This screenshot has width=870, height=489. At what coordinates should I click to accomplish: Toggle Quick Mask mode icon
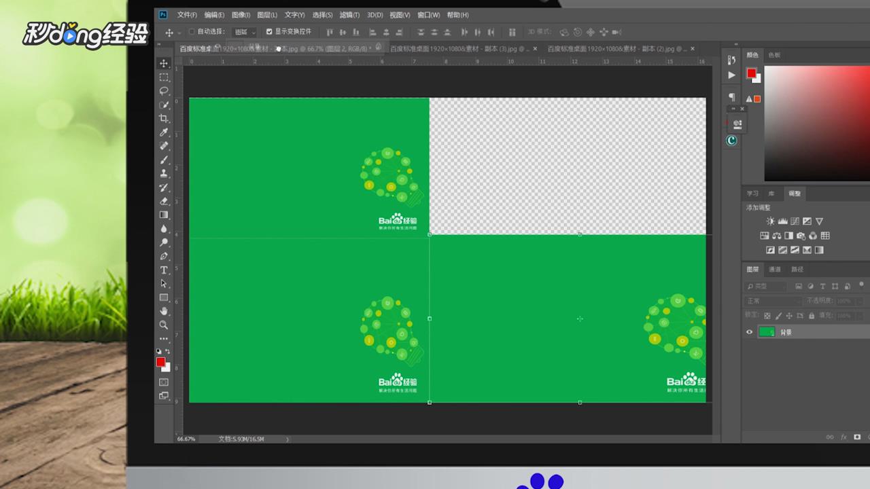[164, 382]
